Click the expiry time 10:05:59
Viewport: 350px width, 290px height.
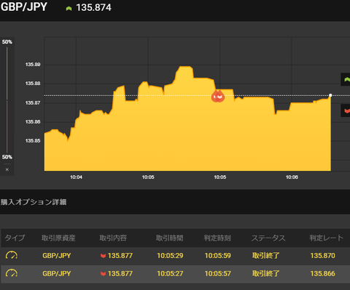[218, 256]
